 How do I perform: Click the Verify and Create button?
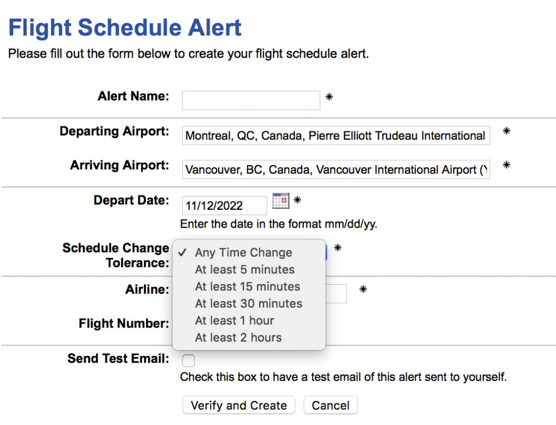coord(239,405)
